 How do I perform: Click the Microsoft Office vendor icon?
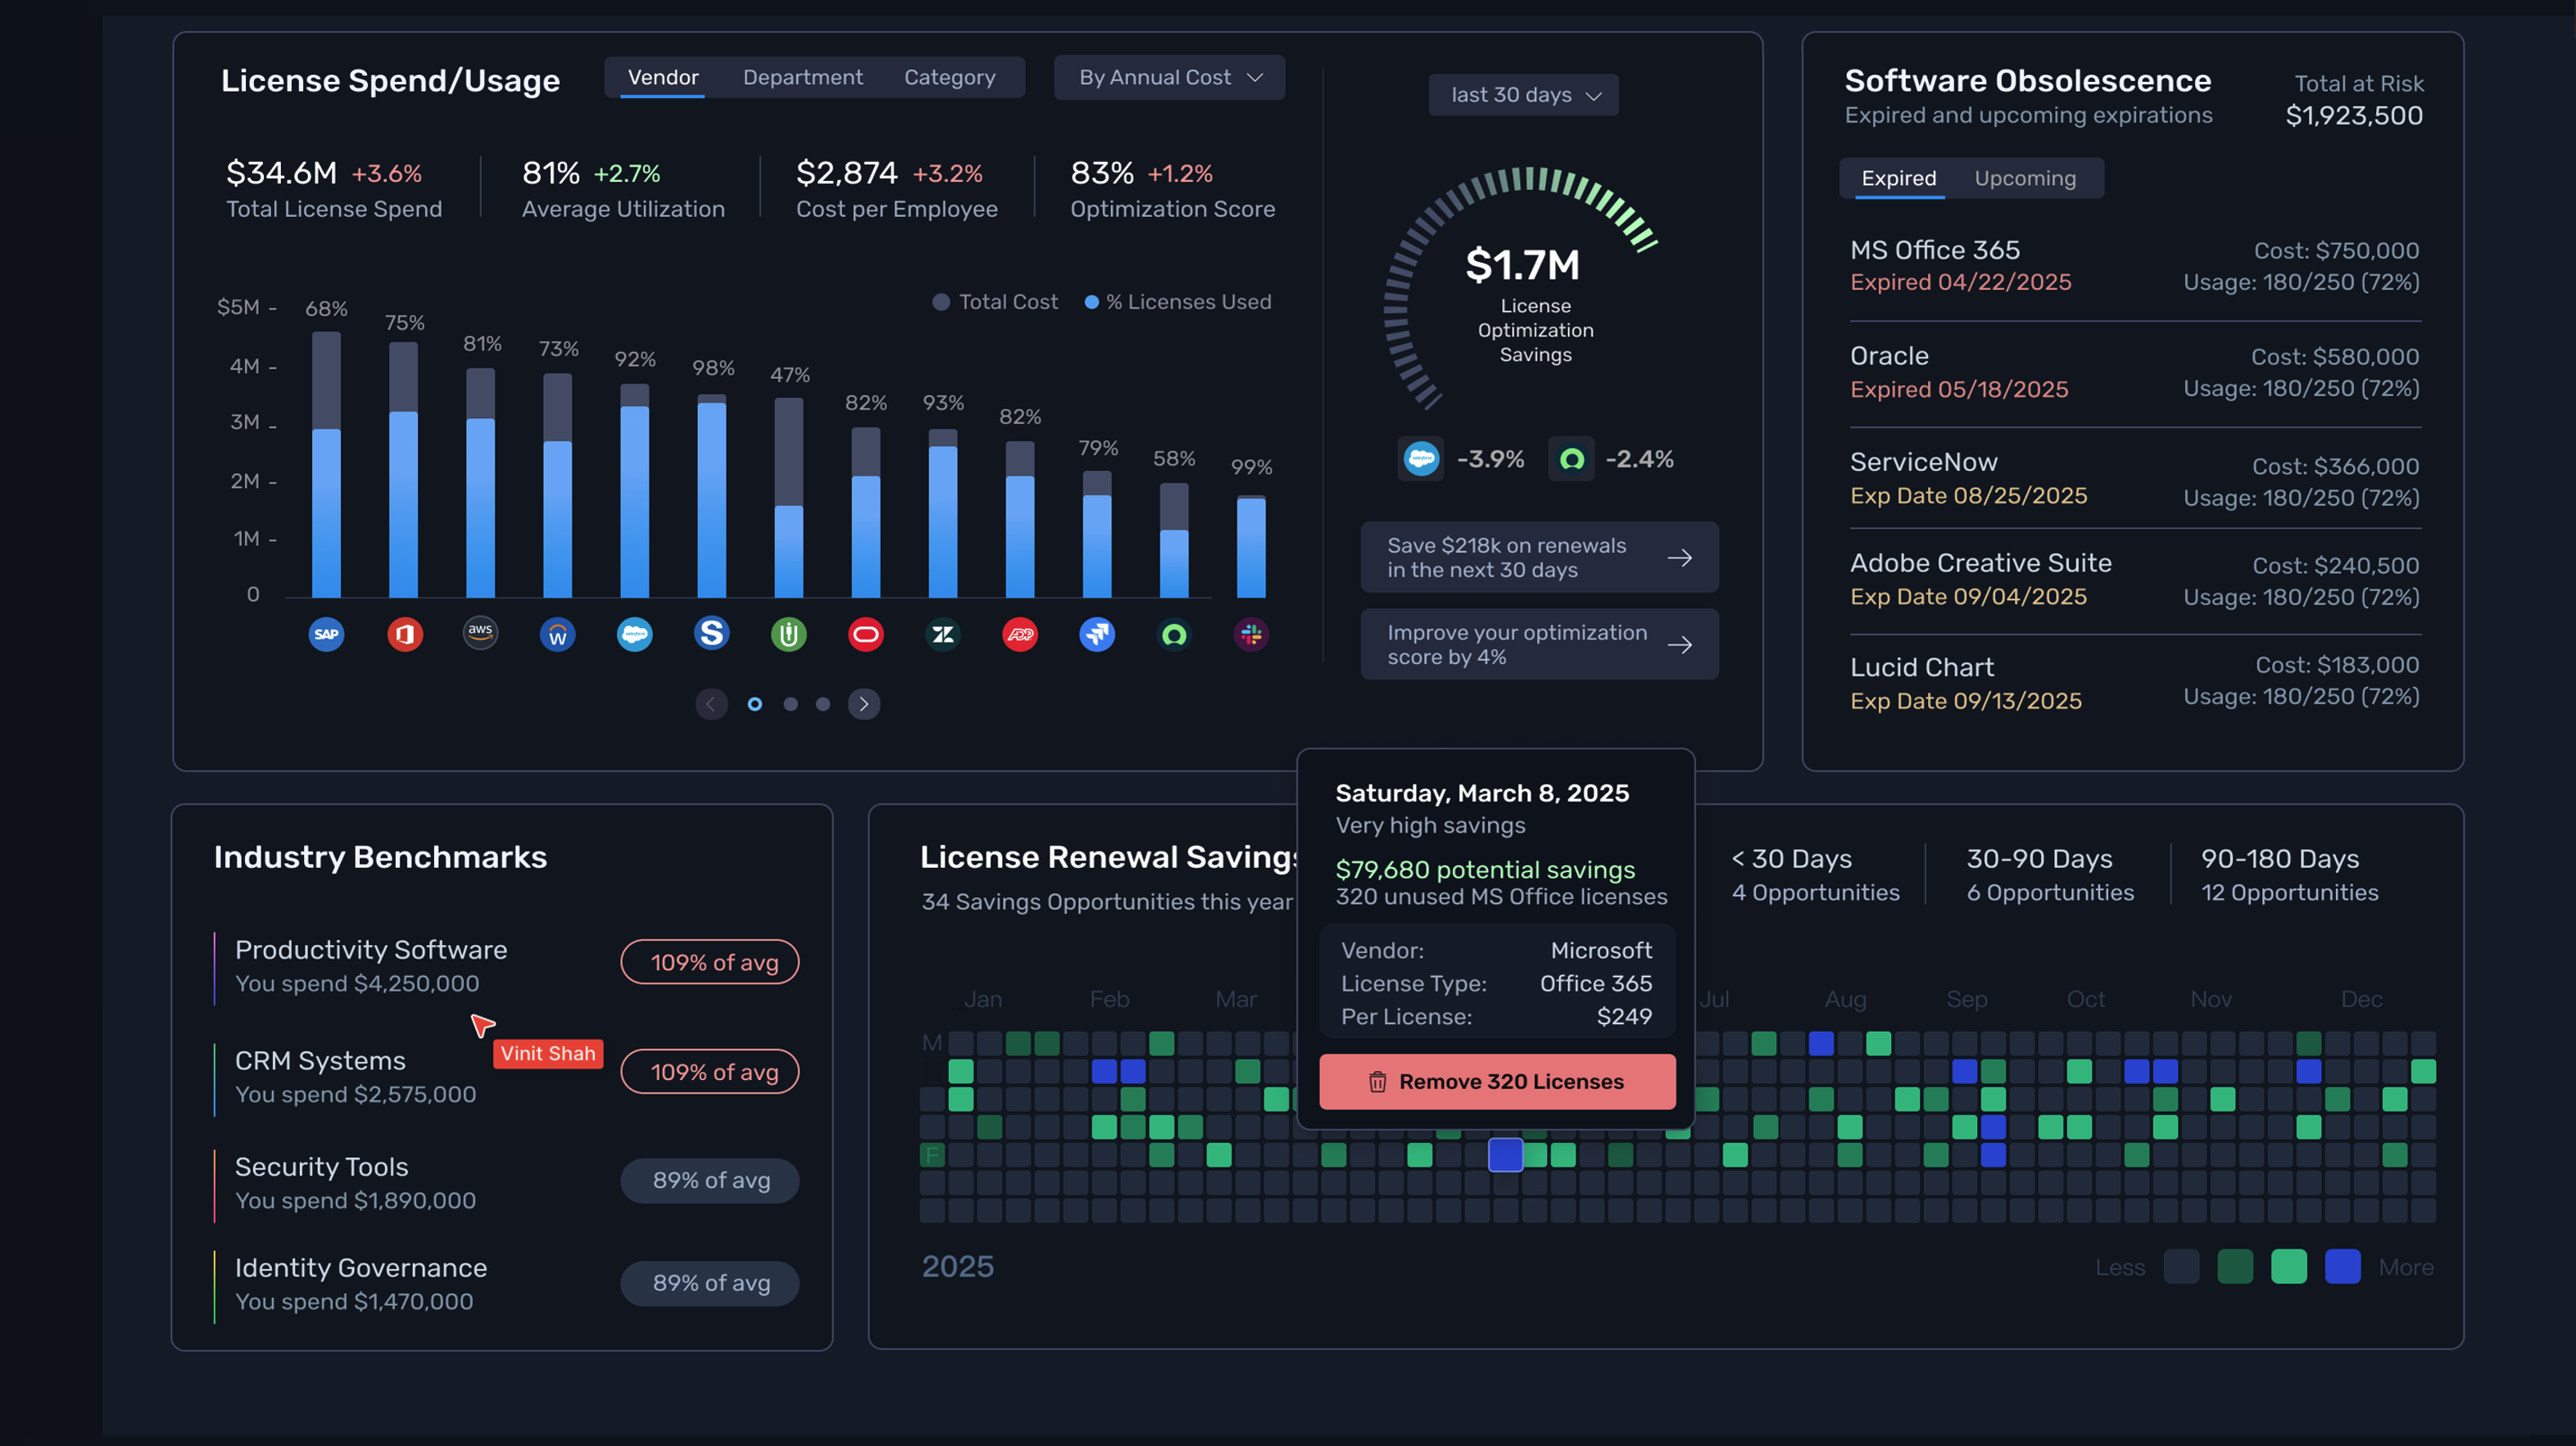[x=404, y=634]
